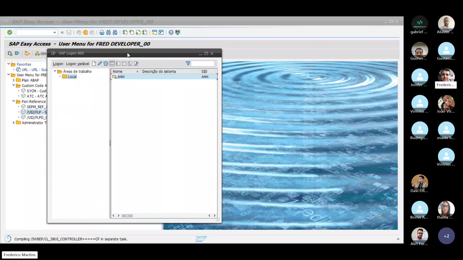Select the SYCM transaction entry
The image size is (463, 260).
point(37,91)
